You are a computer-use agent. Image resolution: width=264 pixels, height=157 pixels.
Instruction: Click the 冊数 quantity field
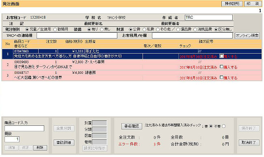point(12,139)
